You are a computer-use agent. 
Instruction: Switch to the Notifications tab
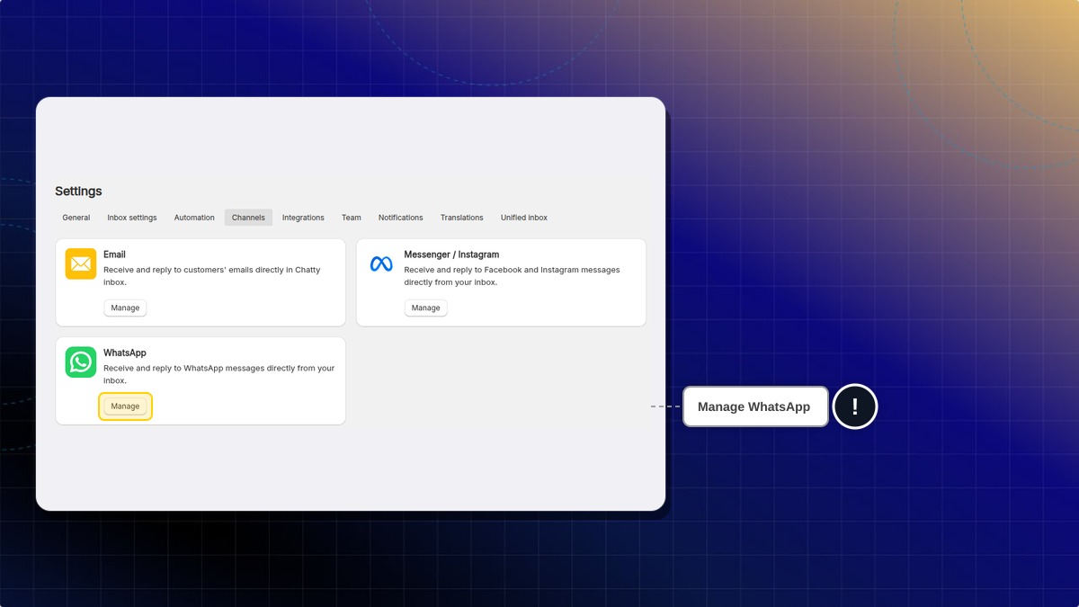[400, 218]
